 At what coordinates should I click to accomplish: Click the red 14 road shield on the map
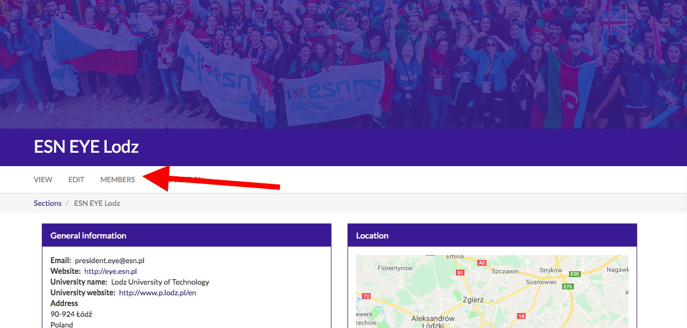[521, 316]
